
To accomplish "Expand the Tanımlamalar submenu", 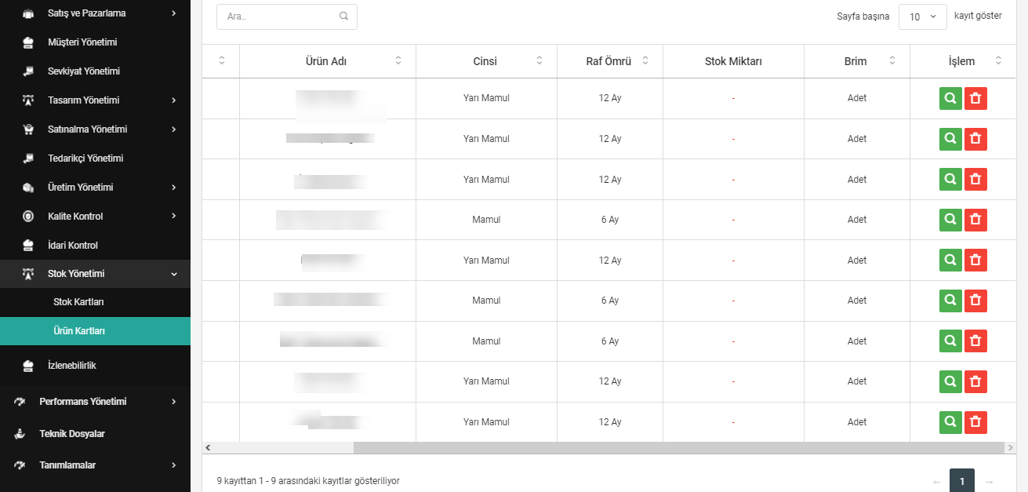I will [x=95, y=465].
